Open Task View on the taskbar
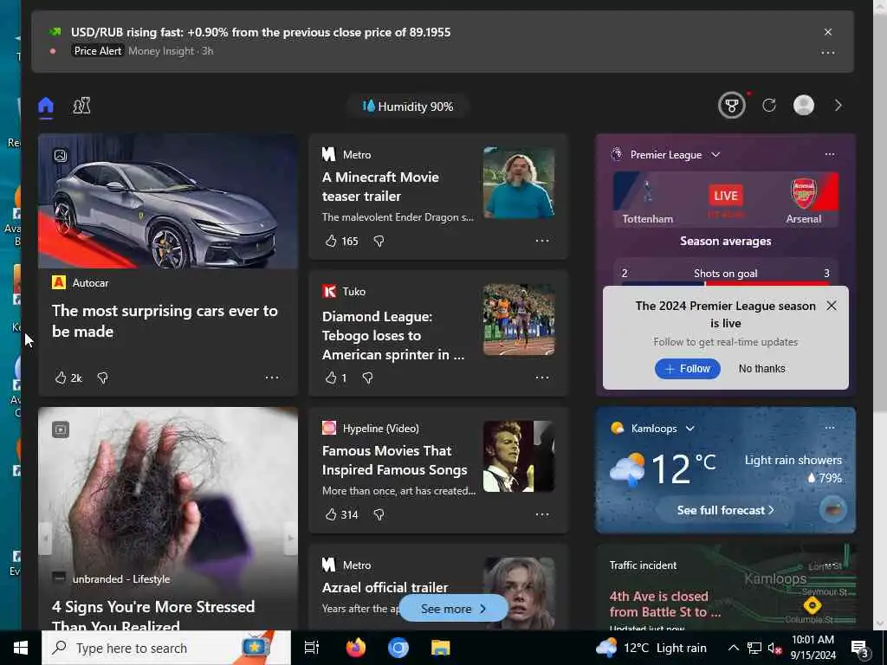The image size is (887, 665). pos(312,648)
